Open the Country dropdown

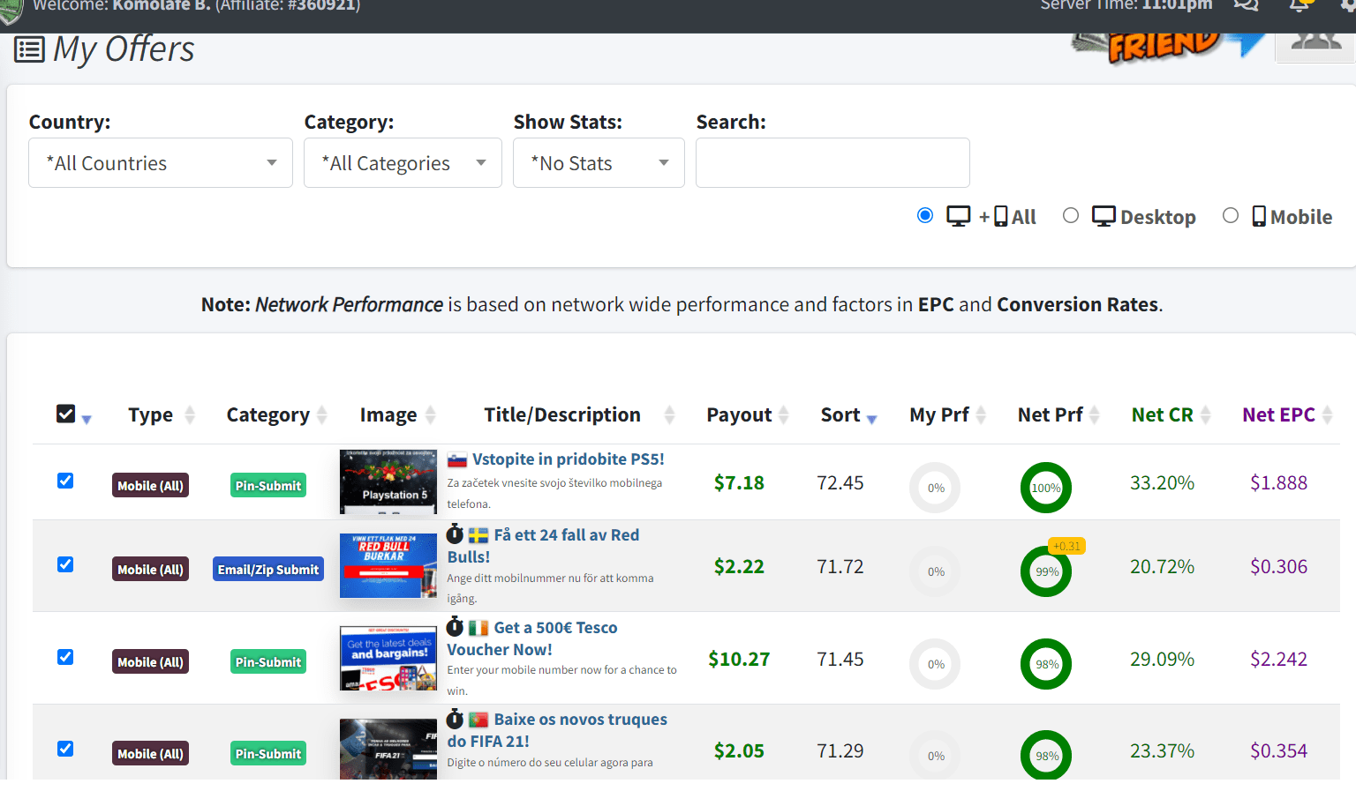coord(161,163)
